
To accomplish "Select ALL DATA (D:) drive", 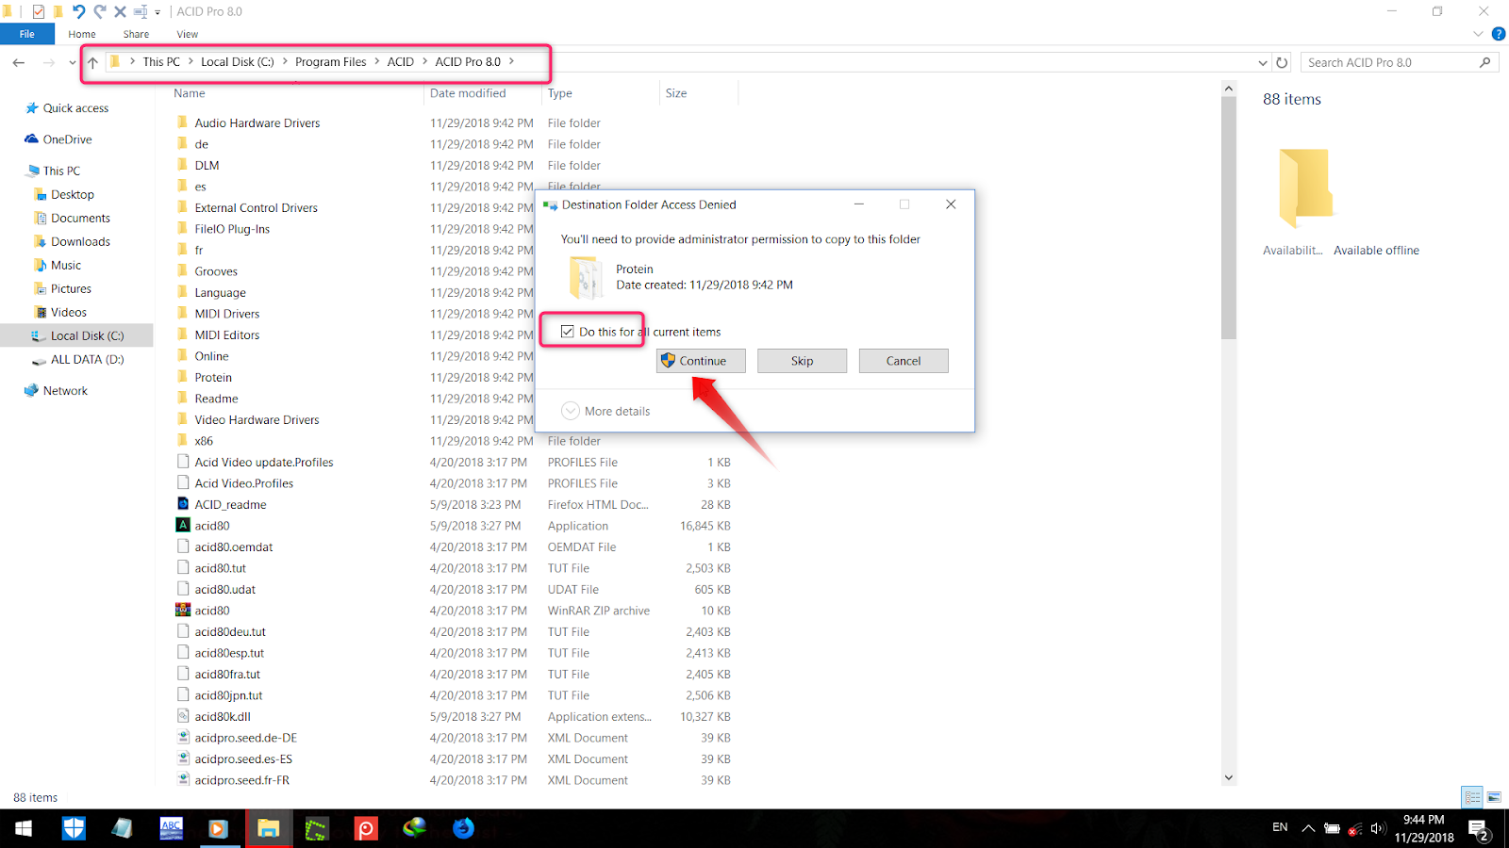I will (87, 360).
